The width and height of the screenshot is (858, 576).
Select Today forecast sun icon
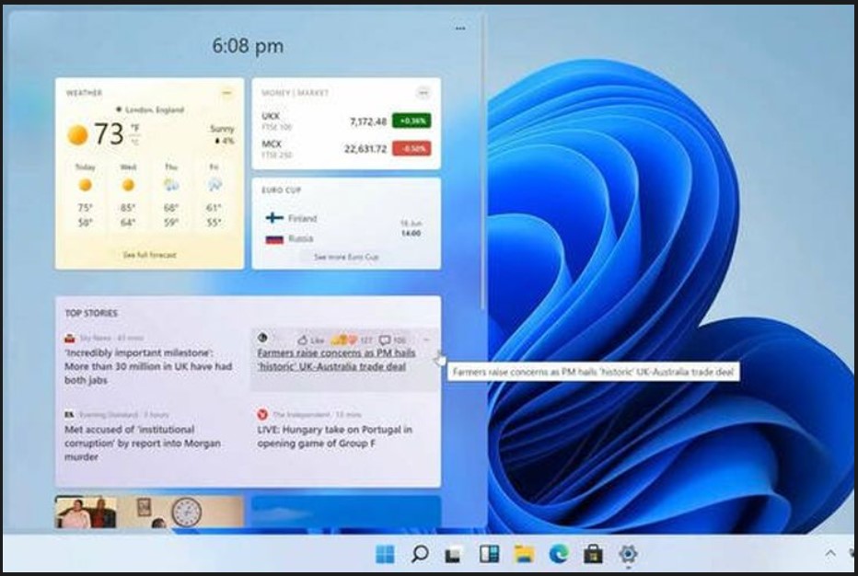click(x=86, y=186)
